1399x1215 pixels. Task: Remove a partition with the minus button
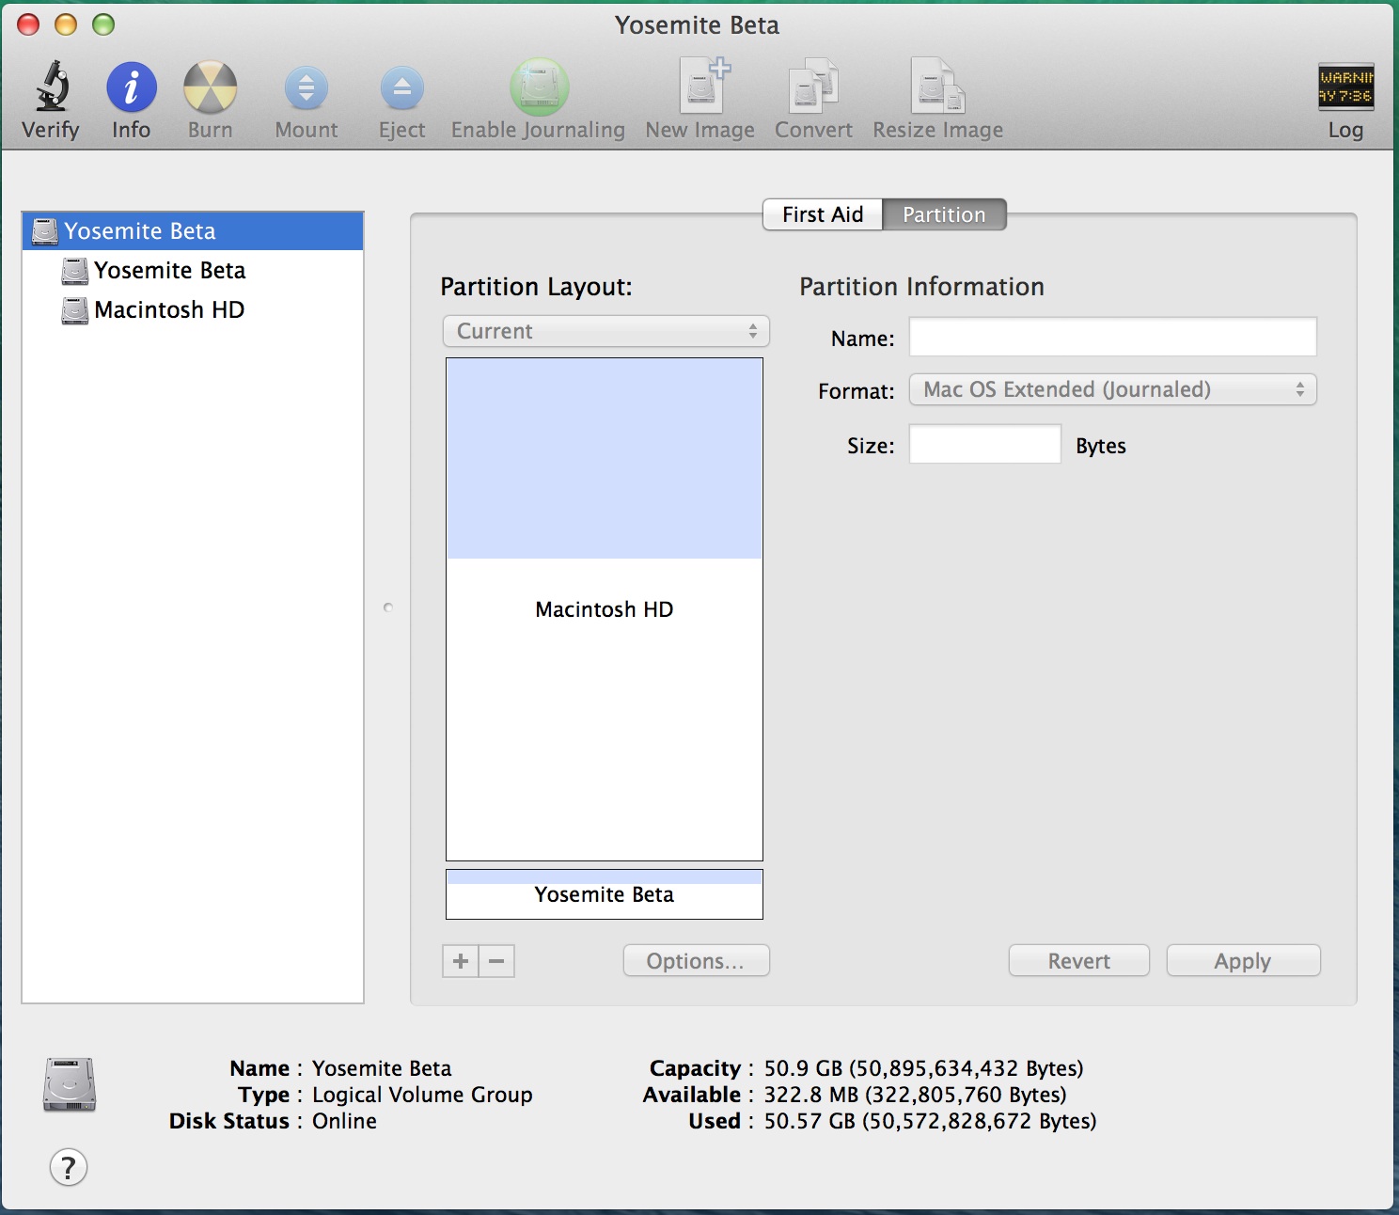pos(497,961)
